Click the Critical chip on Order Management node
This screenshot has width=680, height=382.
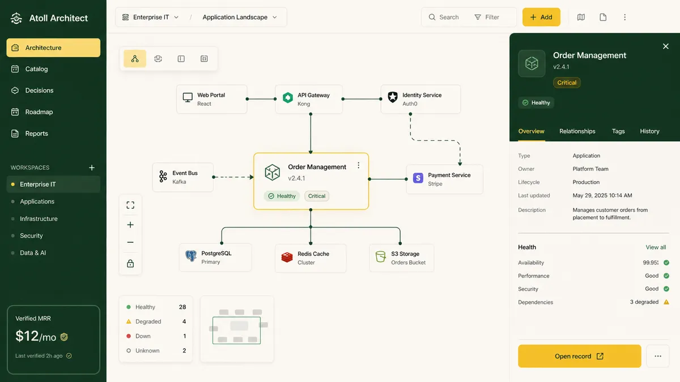[x=317, y=196]
